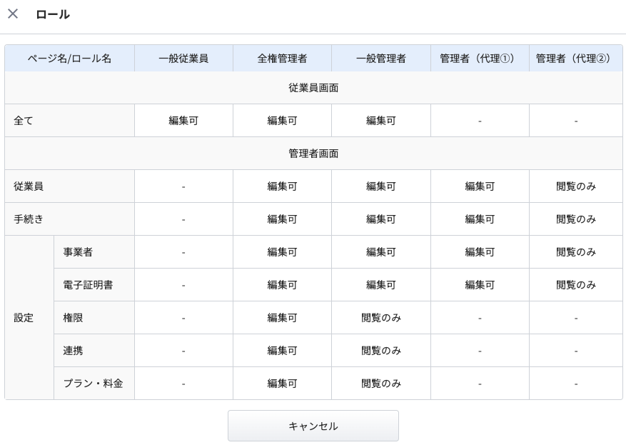Click the 設定 group cell
Viewport: 626px width, 445px height.
click(x=24, y=318)
